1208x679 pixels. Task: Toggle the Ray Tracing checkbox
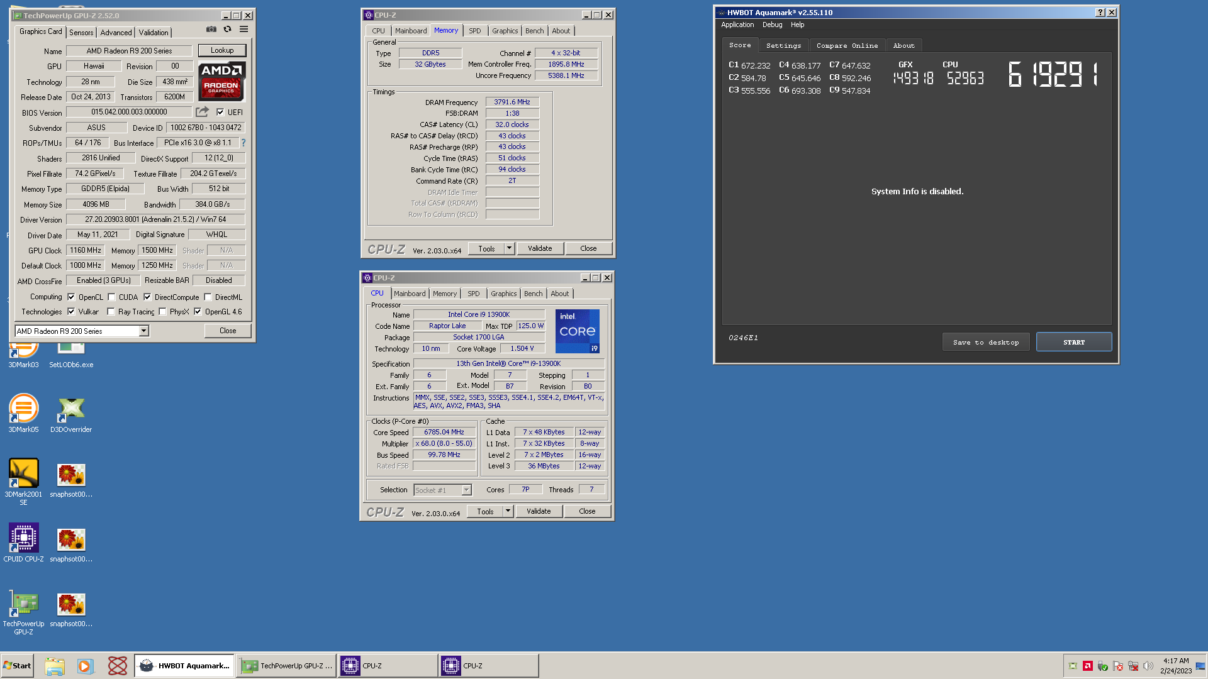pos(111,312)
